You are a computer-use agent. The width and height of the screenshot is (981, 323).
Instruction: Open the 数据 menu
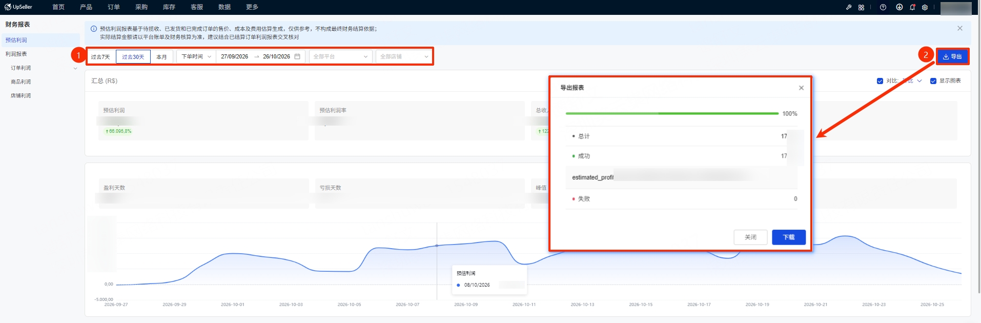[224, 7]
